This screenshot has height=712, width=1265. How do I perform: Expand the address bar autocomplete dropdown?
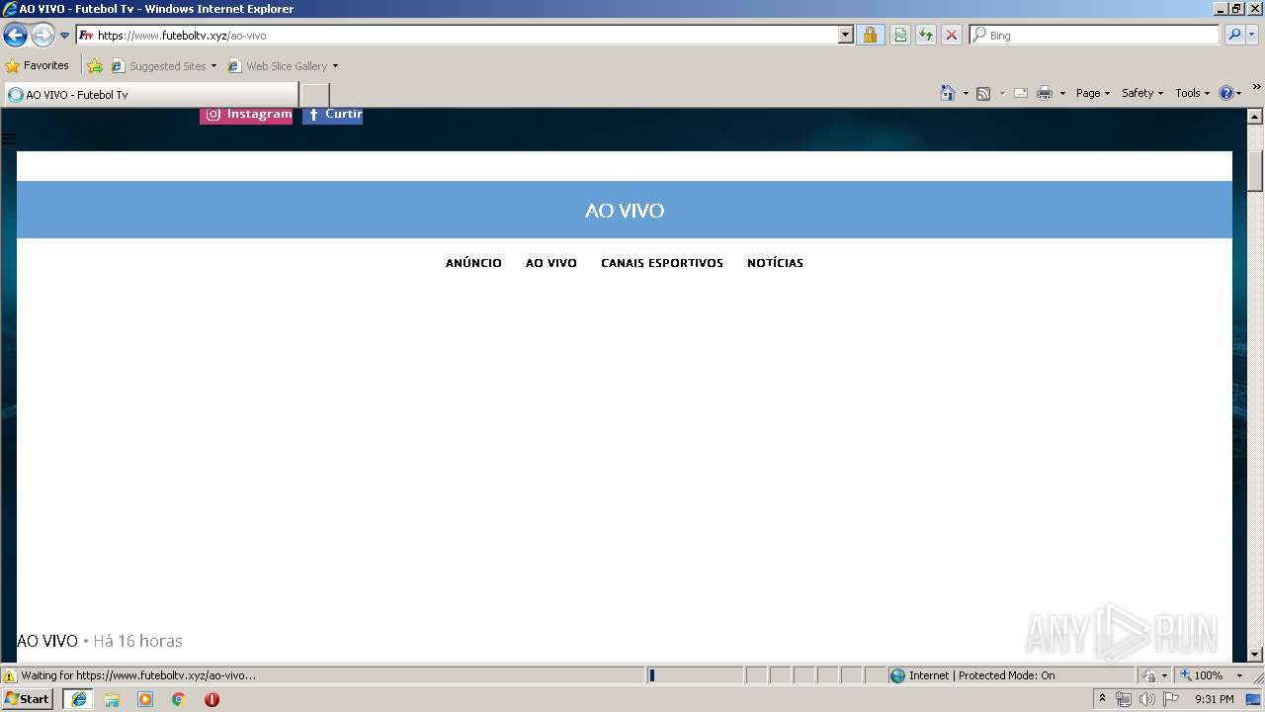846,35
